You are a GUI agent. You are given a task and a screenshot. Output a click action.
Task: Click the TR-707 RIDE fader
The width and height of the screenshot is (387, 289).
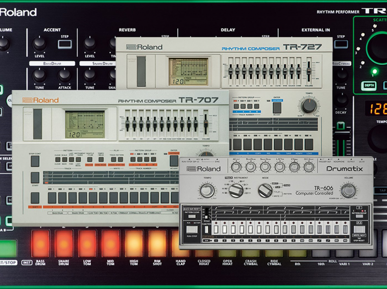(195, 123)
